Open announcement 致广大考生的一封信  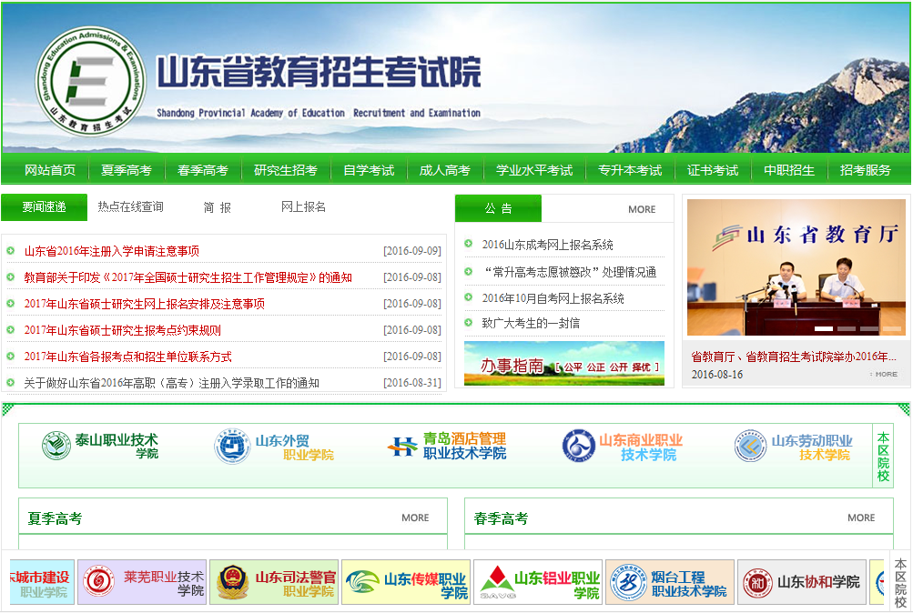click(x=531, y=324)
